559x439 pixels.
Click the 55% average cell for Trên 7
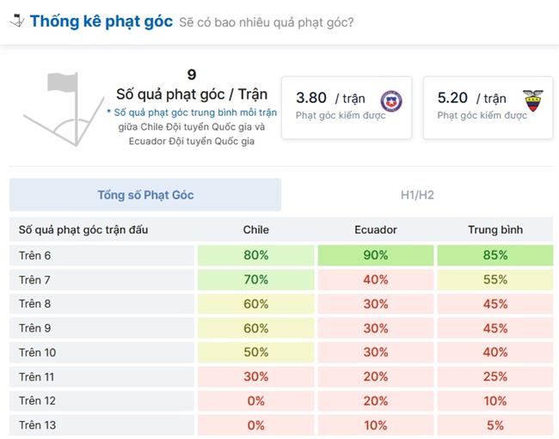click(x=495, y=279)
